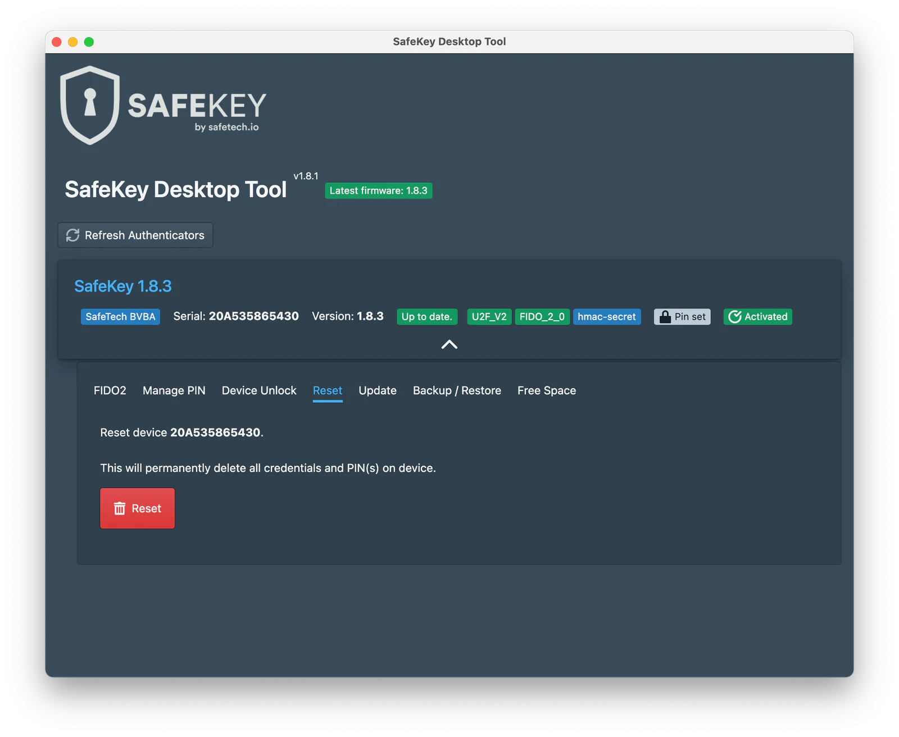
Task: Open the Device Unlock tab
Action: click(x=259, y=390)
